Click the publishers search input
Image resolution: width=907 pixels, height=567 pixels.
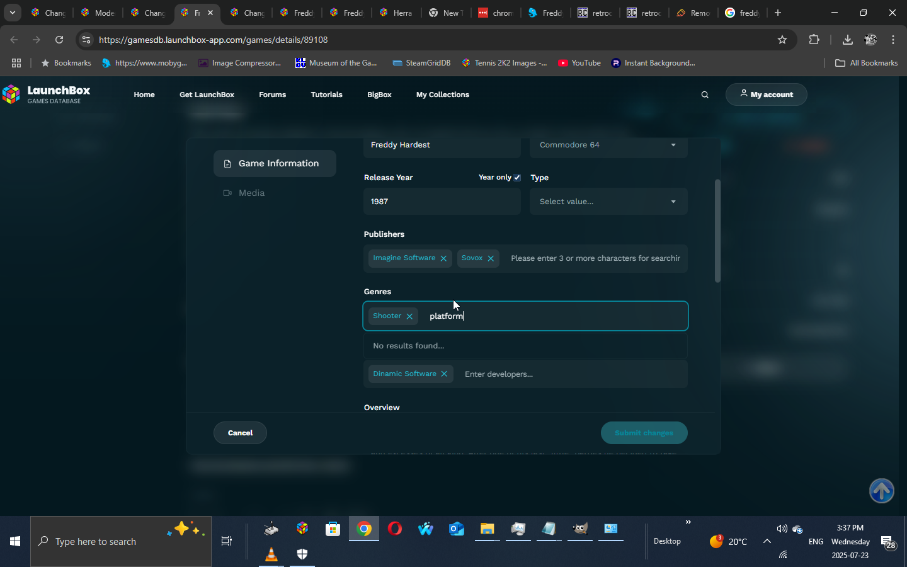pyautogui.click(x=595, y=258)
